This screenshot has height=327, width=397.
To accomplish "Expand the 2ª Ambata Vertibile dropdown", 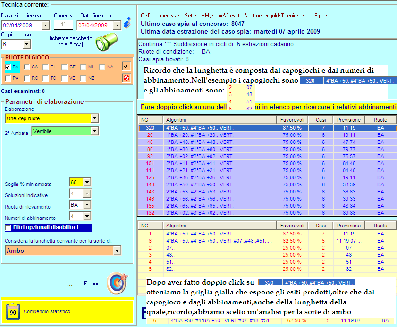I will click(94, 131).
